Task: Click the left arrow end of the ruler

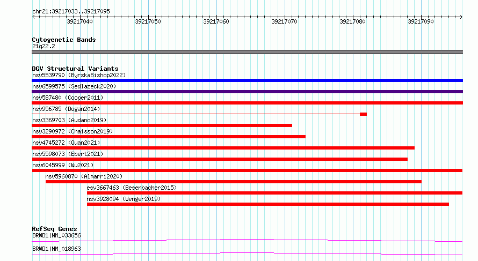Action: pos(33,17)
